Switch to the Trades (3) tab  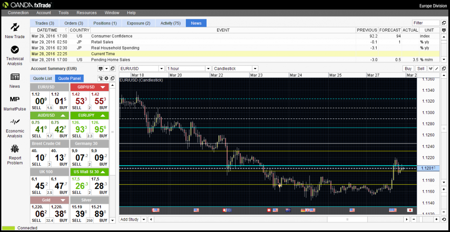point(44,23)
